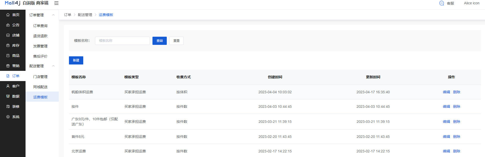Click the 商品 product icon
Viewport: 485px width, 157px height.
(8, 56)
